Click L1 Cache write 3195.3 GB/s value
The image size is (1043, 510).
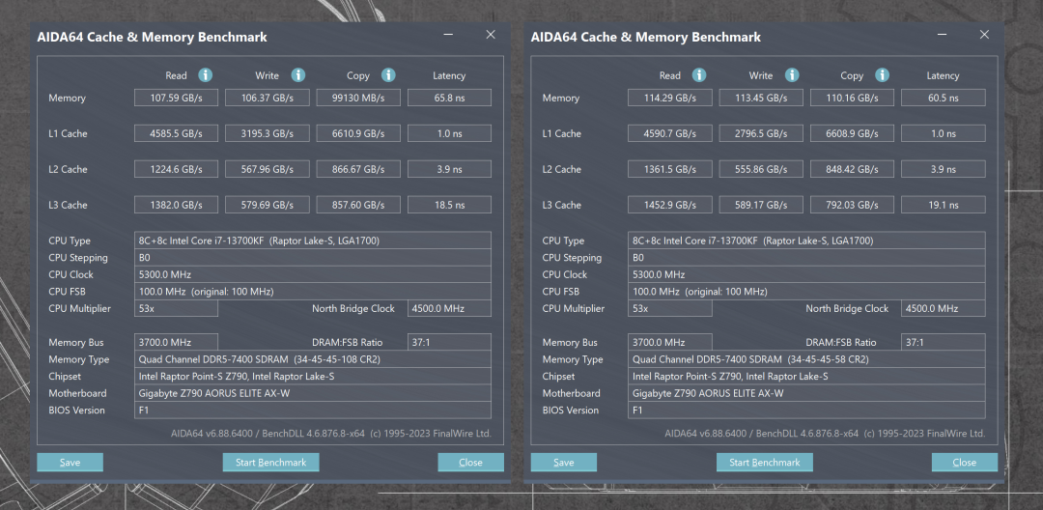(x=268, y=133)
